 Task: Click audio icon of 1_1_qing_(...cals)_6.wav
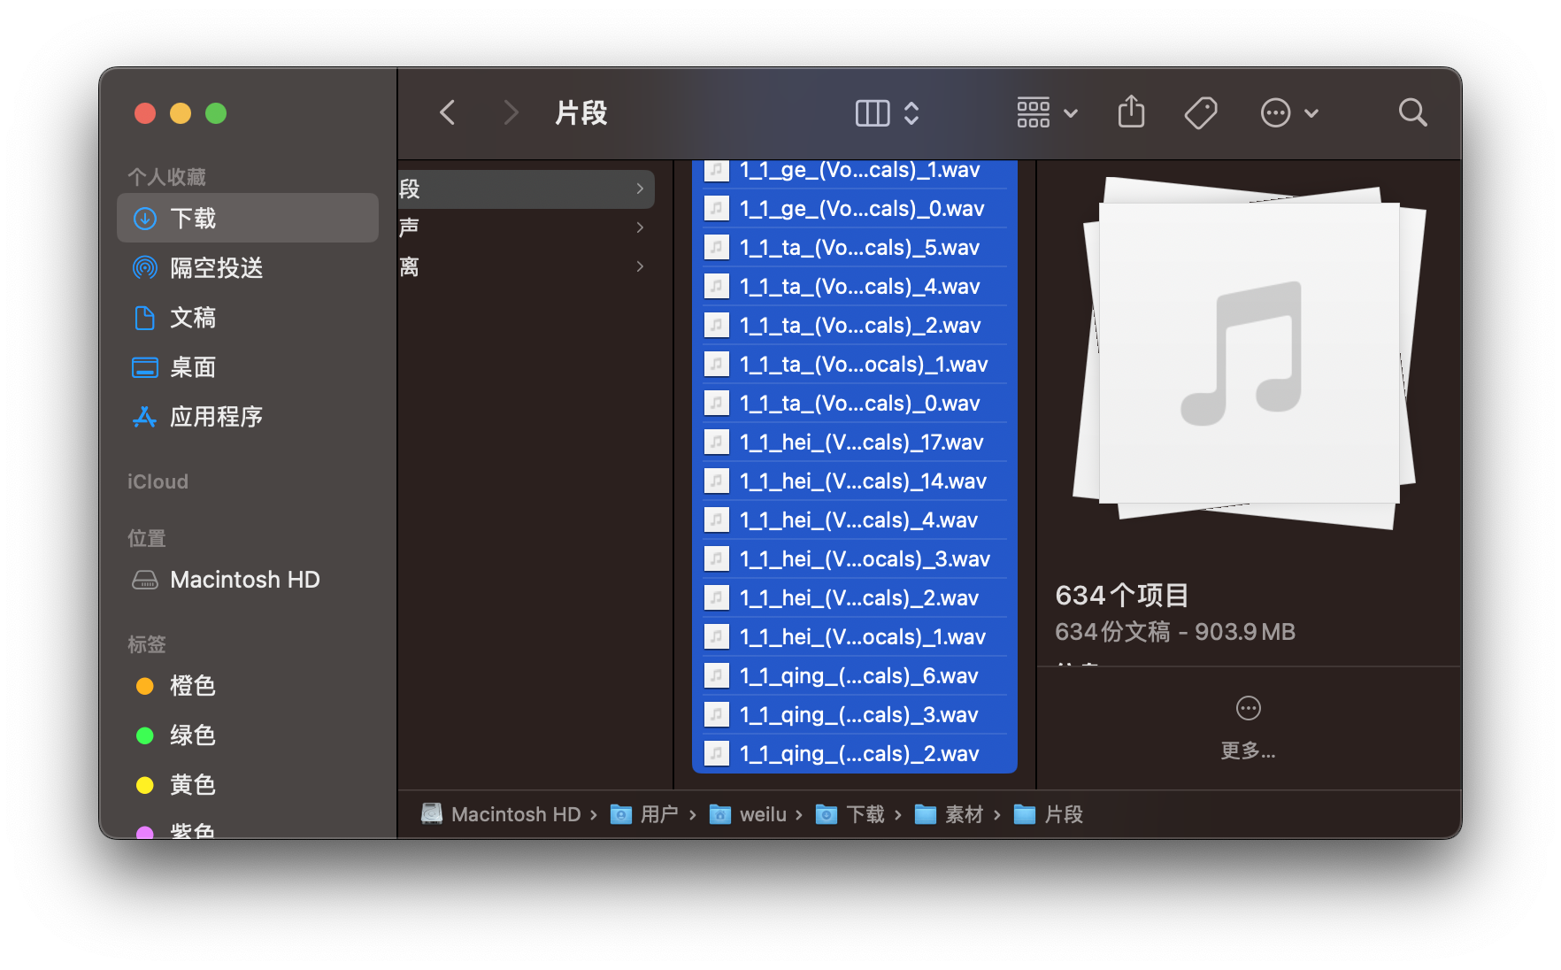point(716,676)
